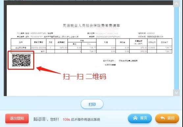Click the scrollbar up arrow
183x127 pixels.
[x=176, y=4]
